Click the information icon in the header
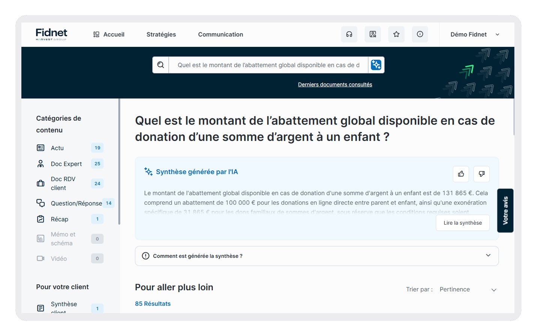 pyautogui.click(x=420, y=34)
